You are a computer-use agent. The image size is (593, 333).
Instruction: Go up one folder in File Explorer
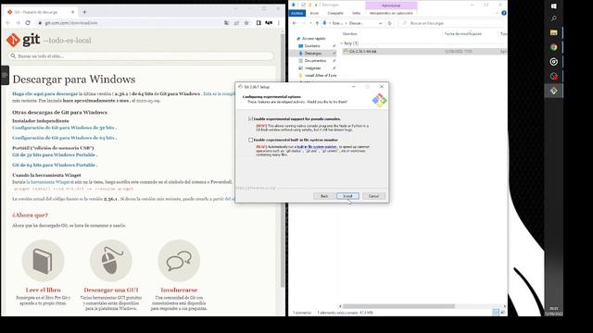pos(317,23)
